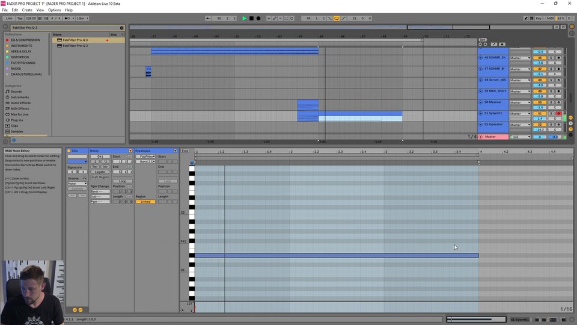Open the MIDI Effects category

click(19, 109)
